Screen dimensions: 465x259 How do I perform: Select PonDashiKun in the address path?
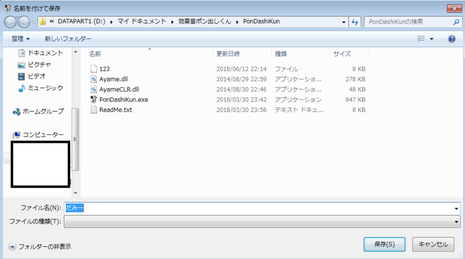(x=261, y=21)
